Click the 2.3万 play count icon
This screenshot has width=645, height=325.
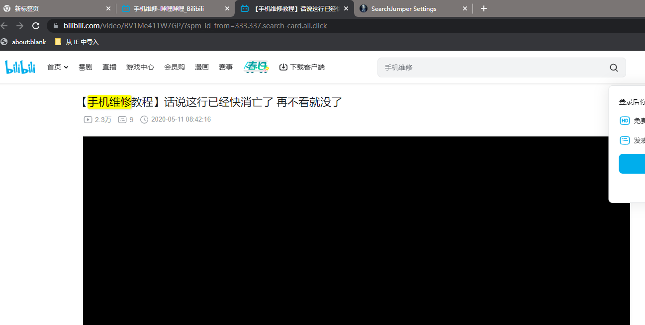coord(88,120)
